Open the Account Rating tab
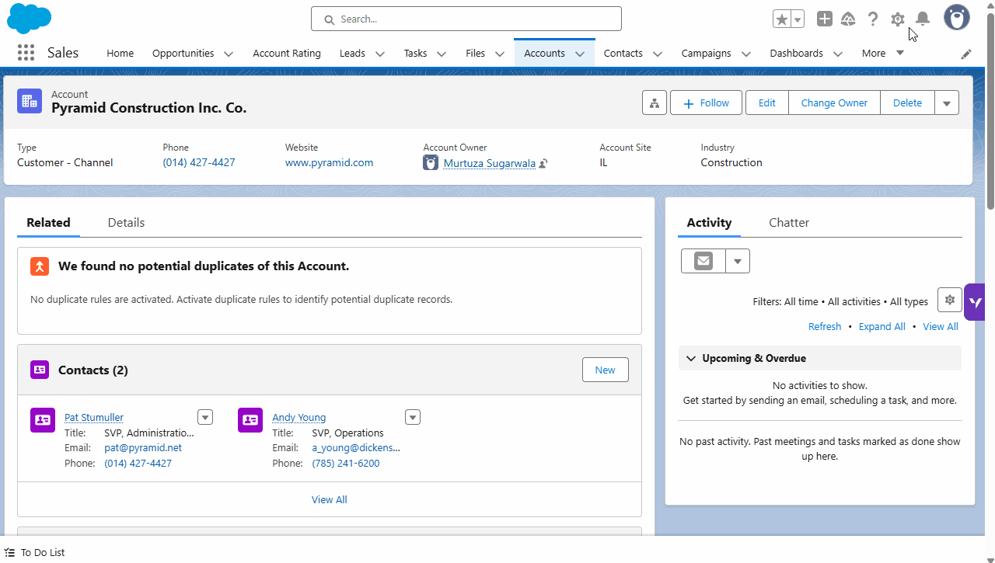The height and width of the screenshot is (563, 995). pyautogui.click(x=287, y=54)
